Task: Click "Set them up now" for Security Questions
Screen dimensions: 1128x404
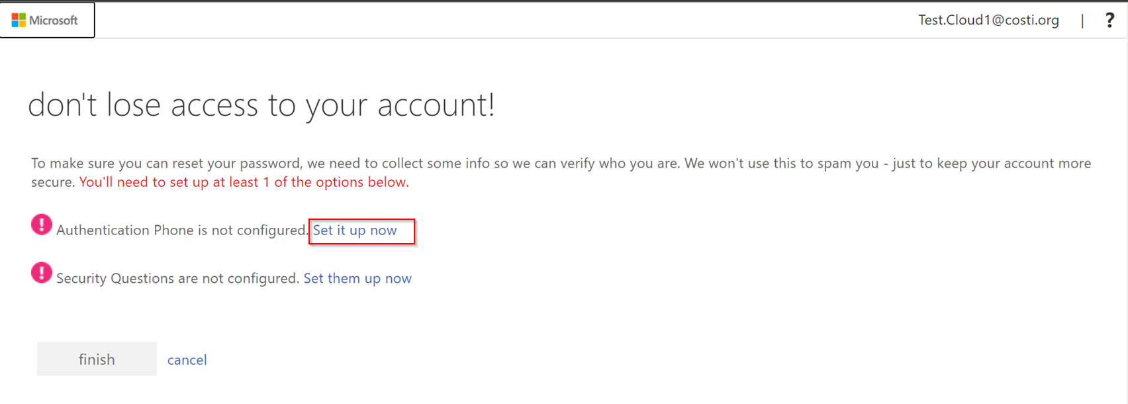Action: 357,279
